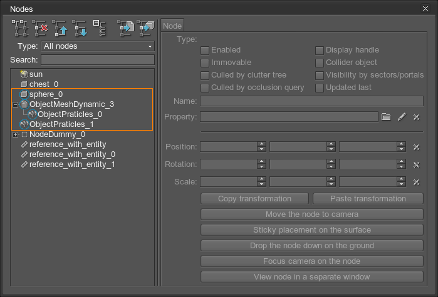
Task: Expand the NodeDummy_0 tree node
Action: (x=16, y=134)
